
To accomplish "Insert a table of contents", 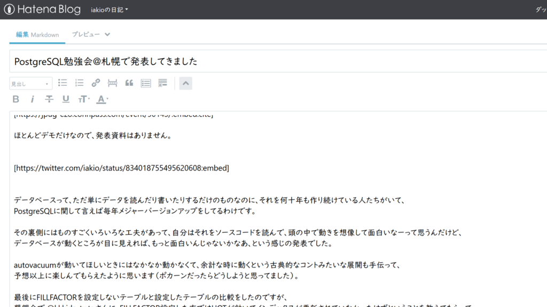I will [146, 83].
